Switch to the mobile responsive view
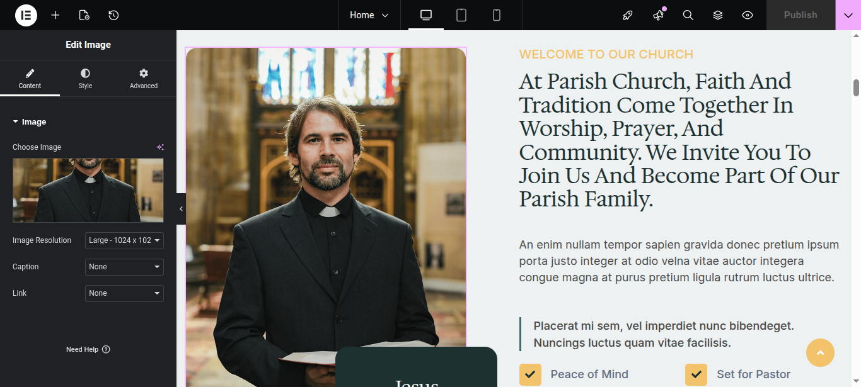This screenshot has width=861, height=387. point(497,15)
